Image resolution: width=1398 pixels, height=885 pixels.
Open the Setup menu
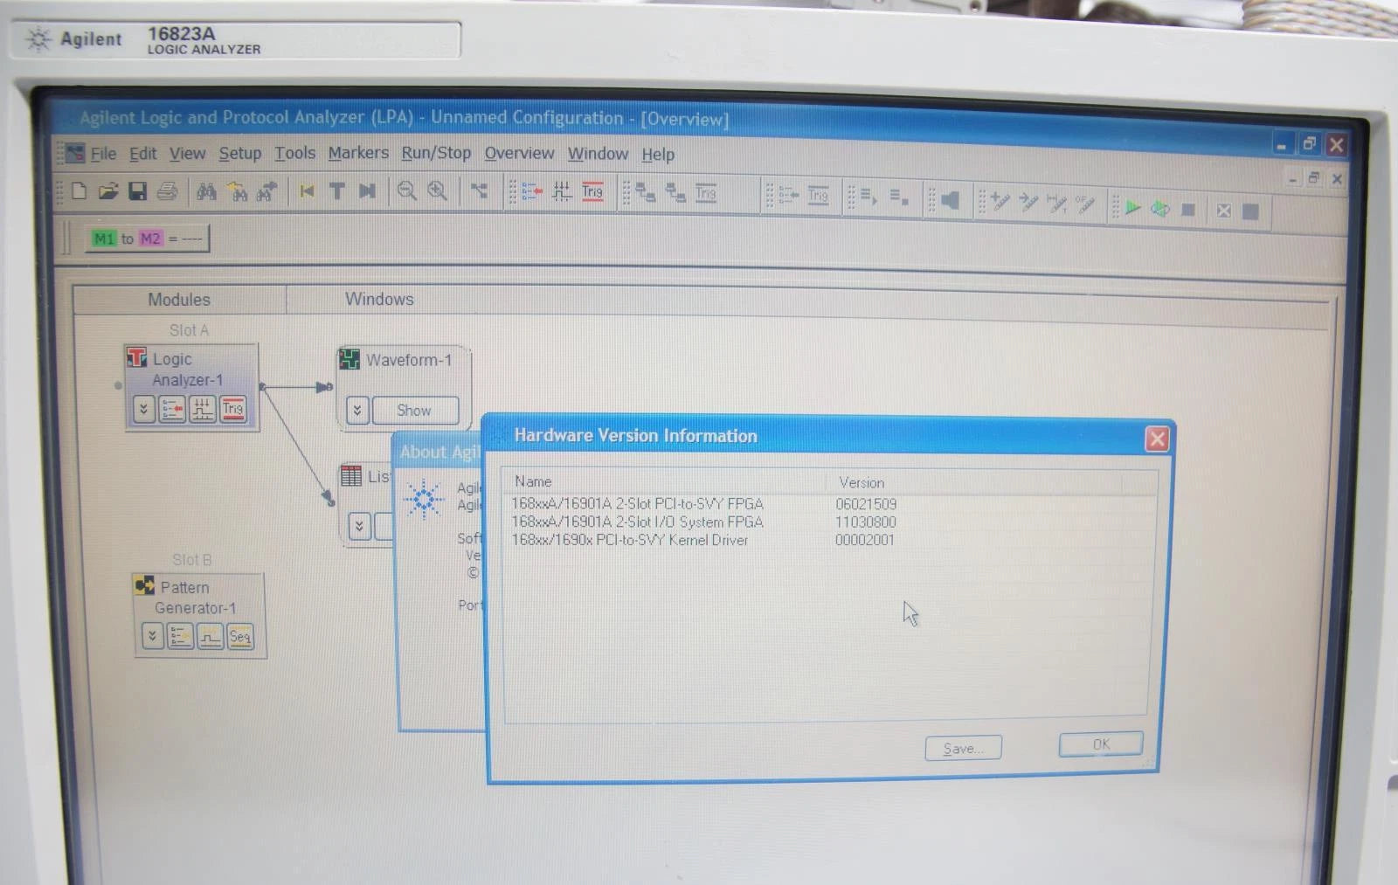pyautogui.click(x=239, y=154)
